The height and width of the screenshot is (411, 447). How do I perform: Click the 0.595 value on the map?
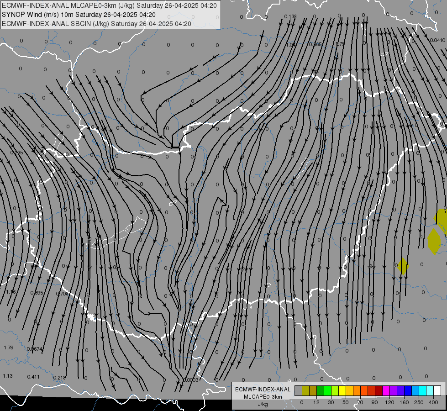pos(37,293)
